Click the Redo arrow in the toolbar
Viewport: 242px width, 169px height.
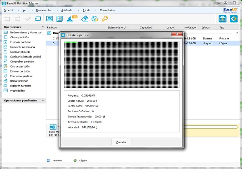18,19
